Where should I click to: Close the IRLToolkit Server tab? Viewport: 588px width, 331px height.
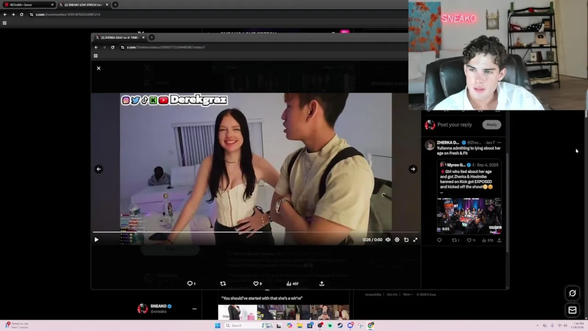(52, 5)
